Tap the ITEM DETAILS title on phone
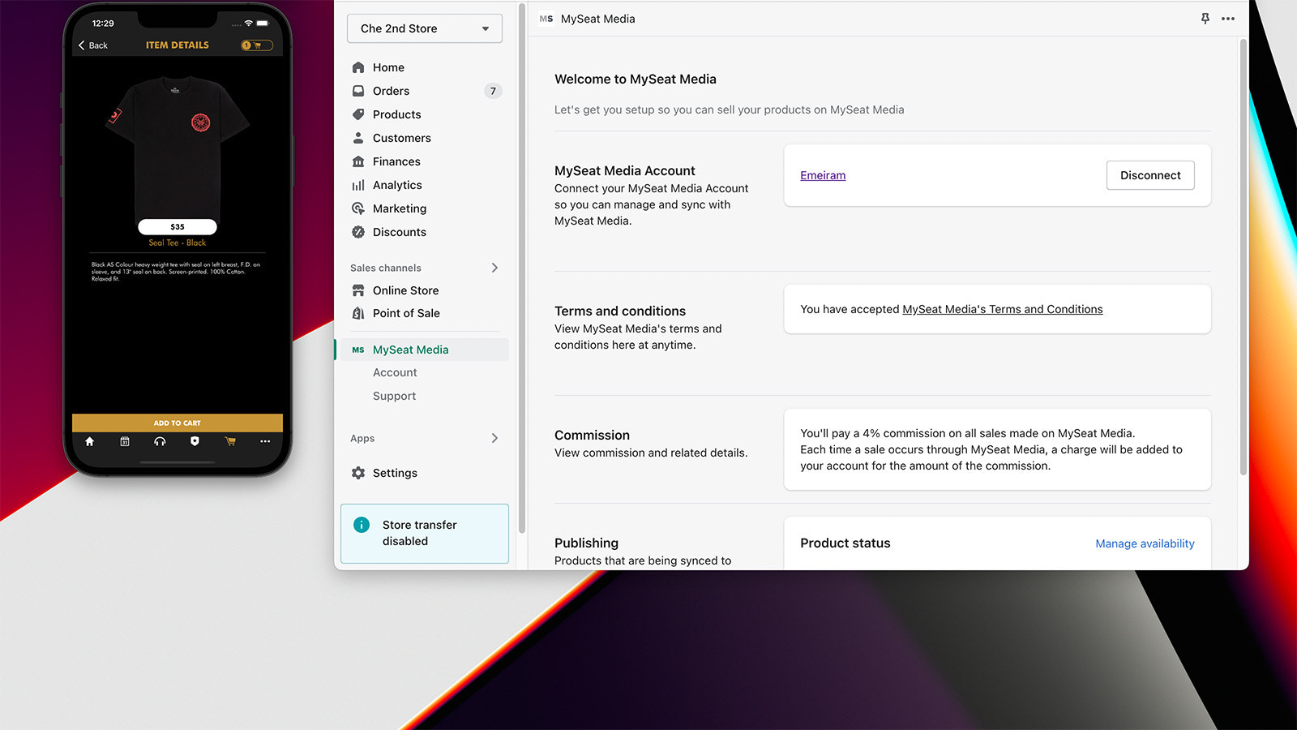 [178, 45]
